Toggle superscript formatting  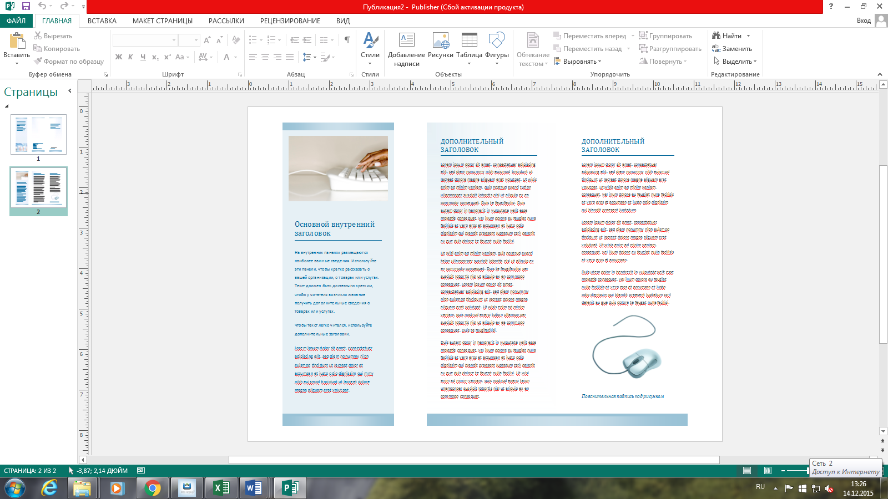point(168,57)
